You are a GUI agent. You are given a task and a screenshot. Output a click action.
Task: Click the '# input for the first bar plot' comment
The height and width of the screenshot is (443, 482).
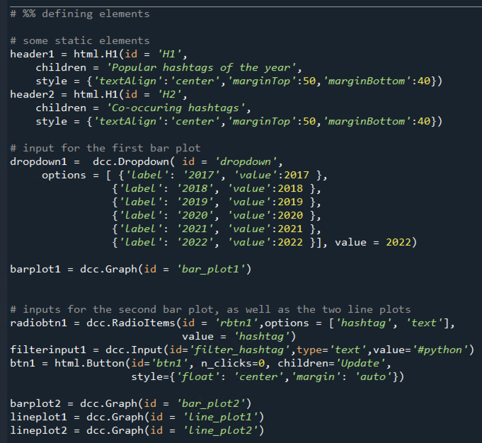click(105, 148)
